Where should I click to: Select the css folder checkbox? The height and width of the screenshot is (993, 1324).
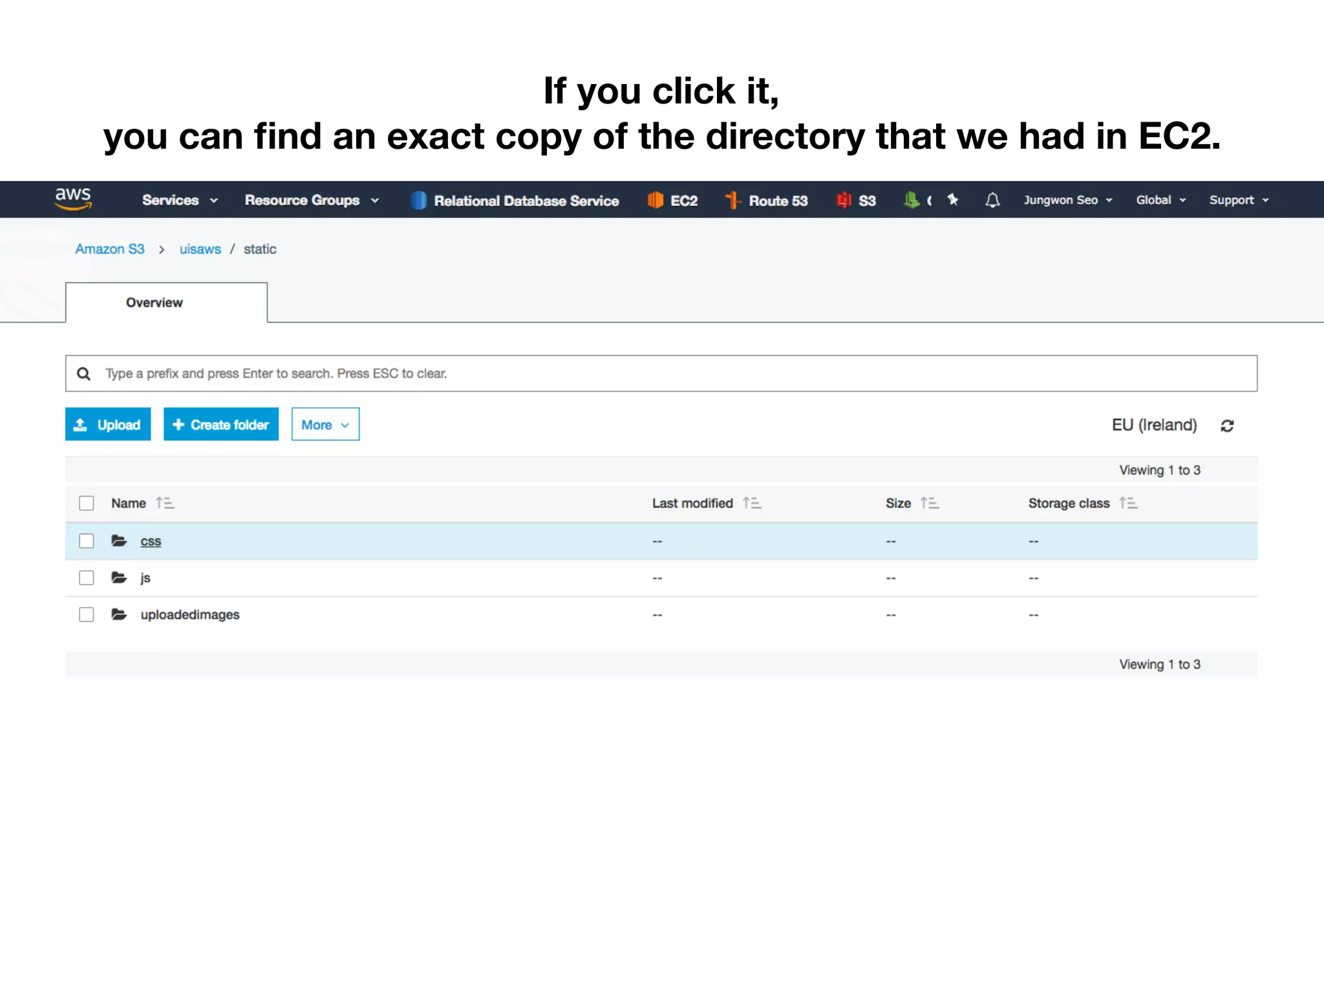point(87,540)
